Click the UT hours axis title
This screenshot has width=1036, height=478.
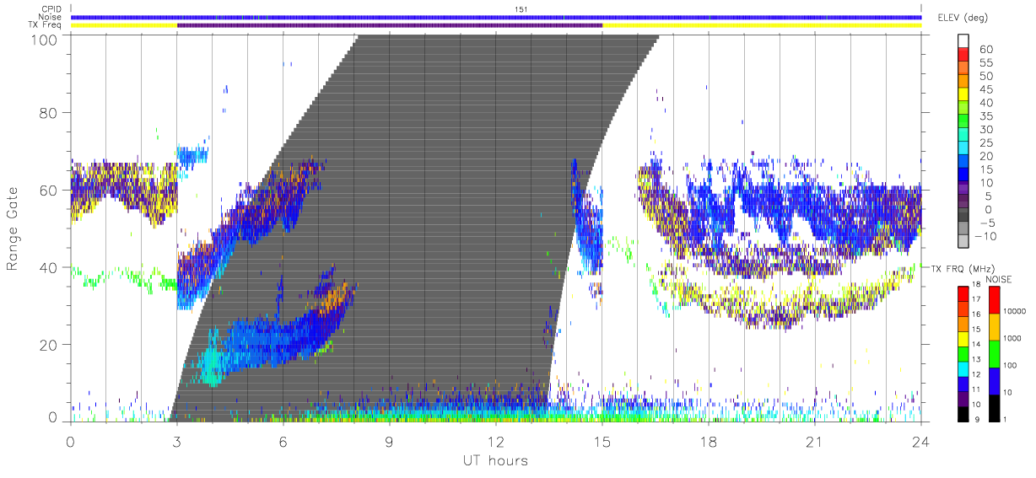click(494, 460)
